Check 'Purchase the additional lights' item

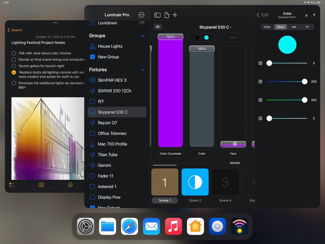coord(14,83)
